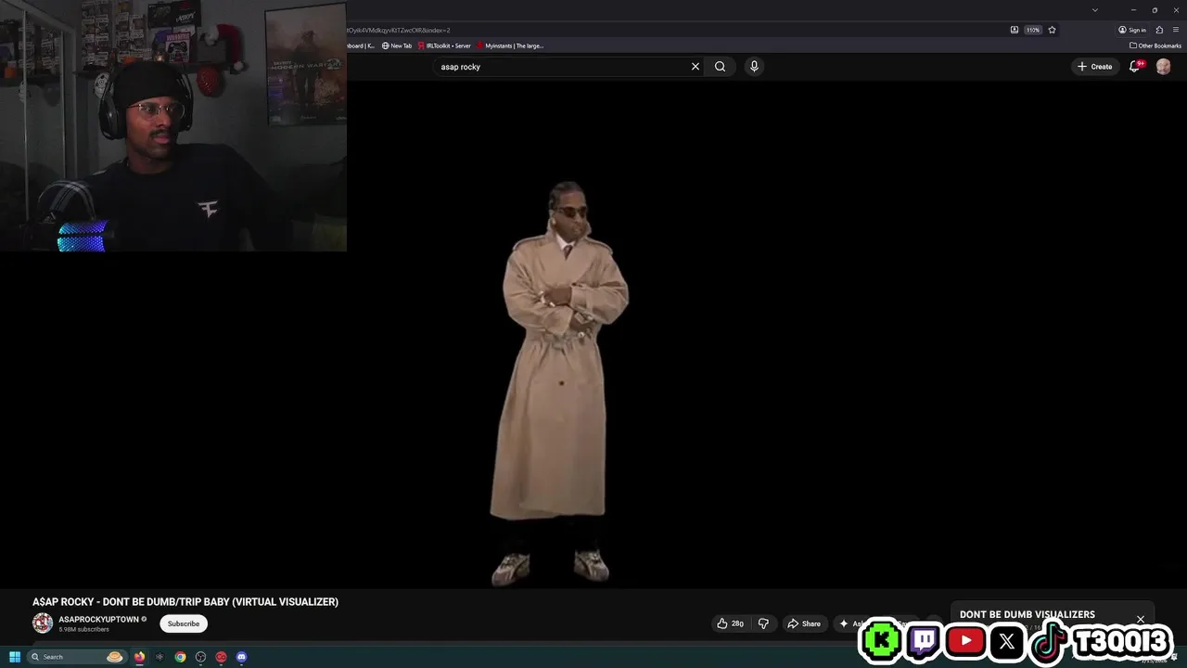Share the A$AP Rocky video

pyautogui.click(x=804, y=623)
